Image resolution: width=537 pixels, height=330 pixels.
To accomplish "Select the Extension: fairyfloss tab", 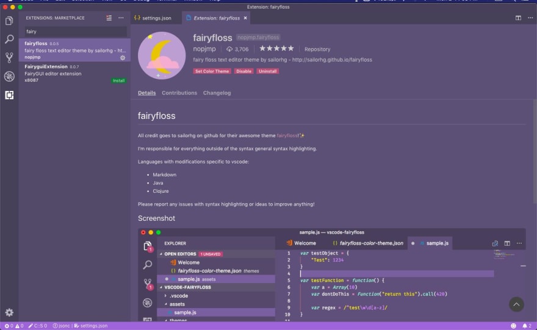I will tap(216, 18).
